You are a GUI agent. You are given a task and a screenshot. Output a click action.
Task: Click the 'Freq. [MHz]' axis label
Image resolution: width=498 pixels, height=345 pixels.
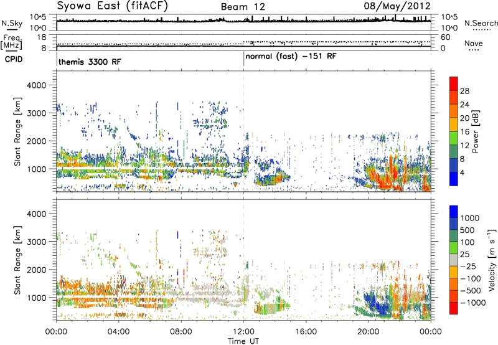pos(11,42)
